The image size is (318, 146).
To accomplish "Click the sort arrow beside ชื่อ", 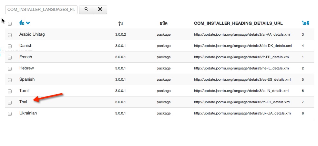I will pos(28,23).
